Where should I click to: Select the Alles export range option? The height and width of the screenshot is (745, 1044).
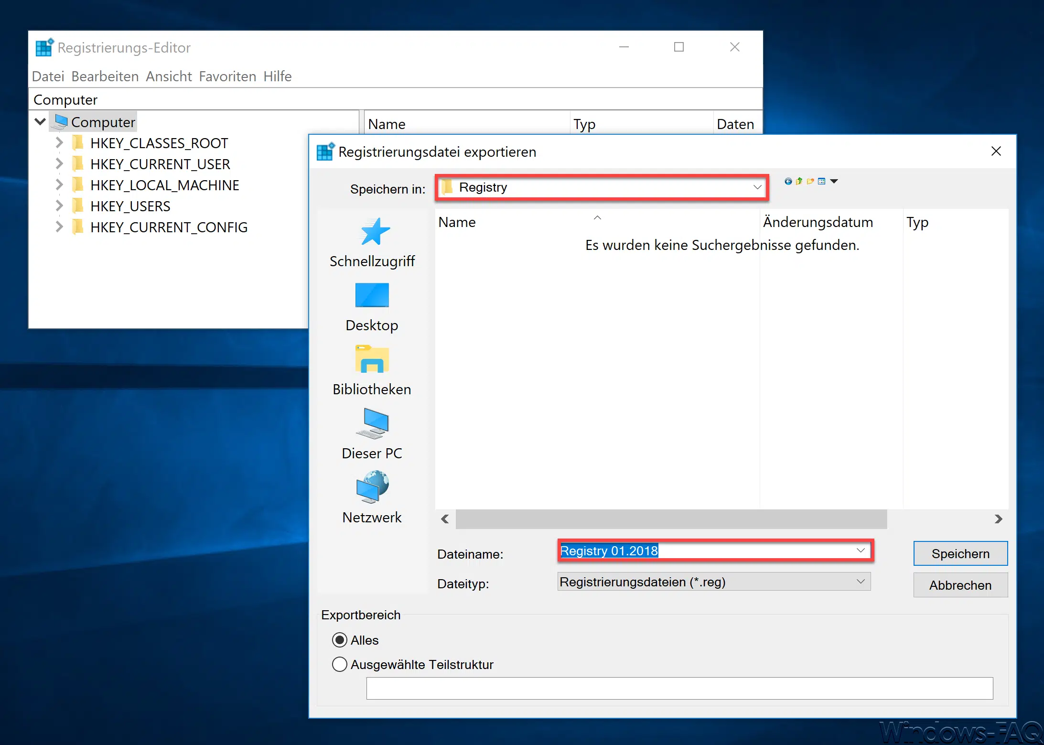[340, 640]
